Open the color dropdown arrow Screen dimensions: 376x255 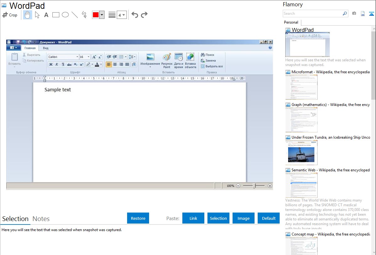point(102,15)
